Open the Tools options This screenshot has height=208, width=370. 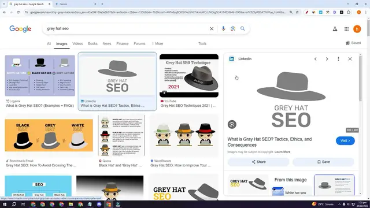click(x=202, y=44)
